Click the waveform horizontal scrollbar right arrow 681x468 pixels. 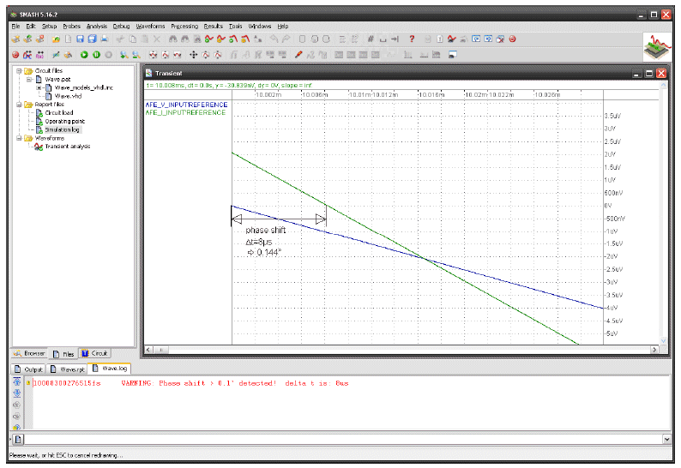(654, 350)
